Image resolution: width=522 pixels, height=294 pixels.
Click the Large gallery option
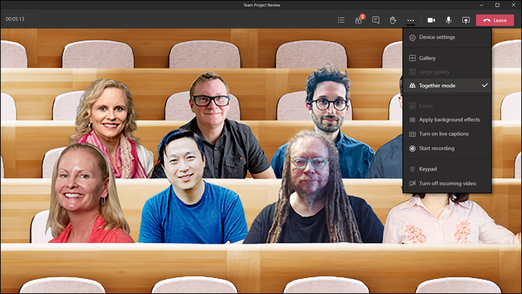(x=434, y=72)
